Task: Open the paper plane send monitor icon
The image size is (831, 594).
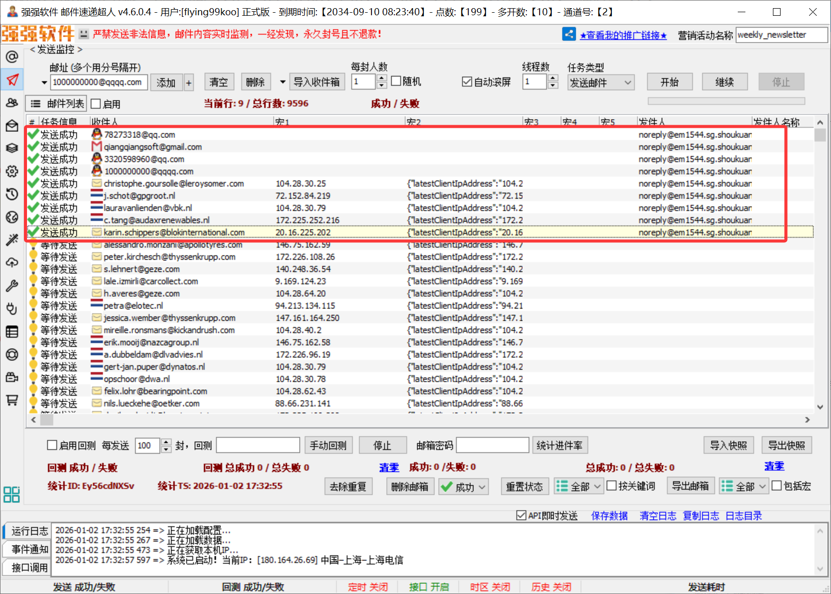Action: pyautogui.click(x=12, y=79)
